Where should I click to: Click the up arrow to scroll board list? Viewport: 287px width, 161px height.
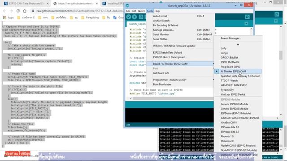(238, 44)
